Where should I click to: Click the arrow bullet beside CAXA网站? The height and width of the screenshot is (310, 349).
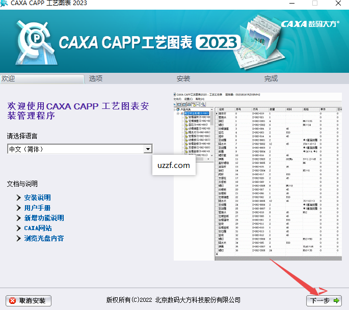tap(18, 228)
